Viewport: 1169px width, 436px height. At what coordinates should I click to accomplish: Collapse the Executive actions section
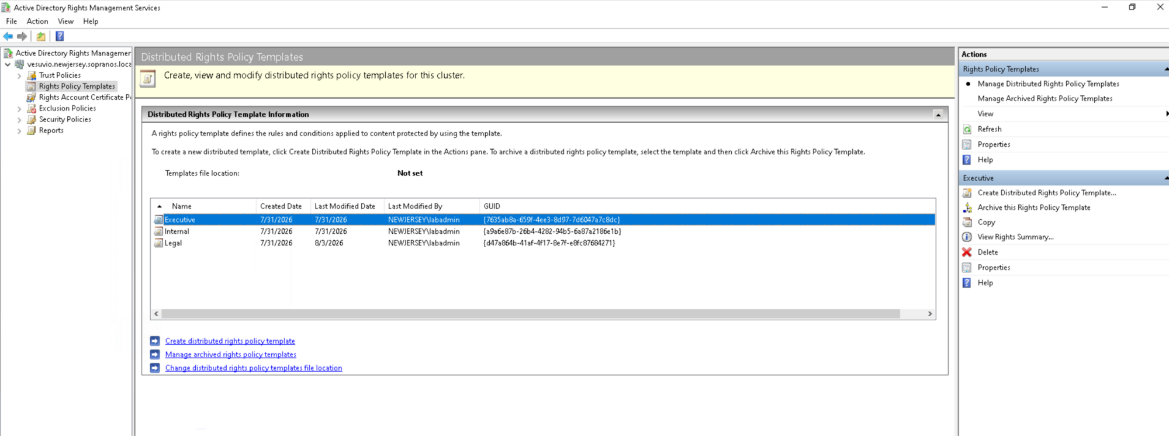click(1166, 178)
